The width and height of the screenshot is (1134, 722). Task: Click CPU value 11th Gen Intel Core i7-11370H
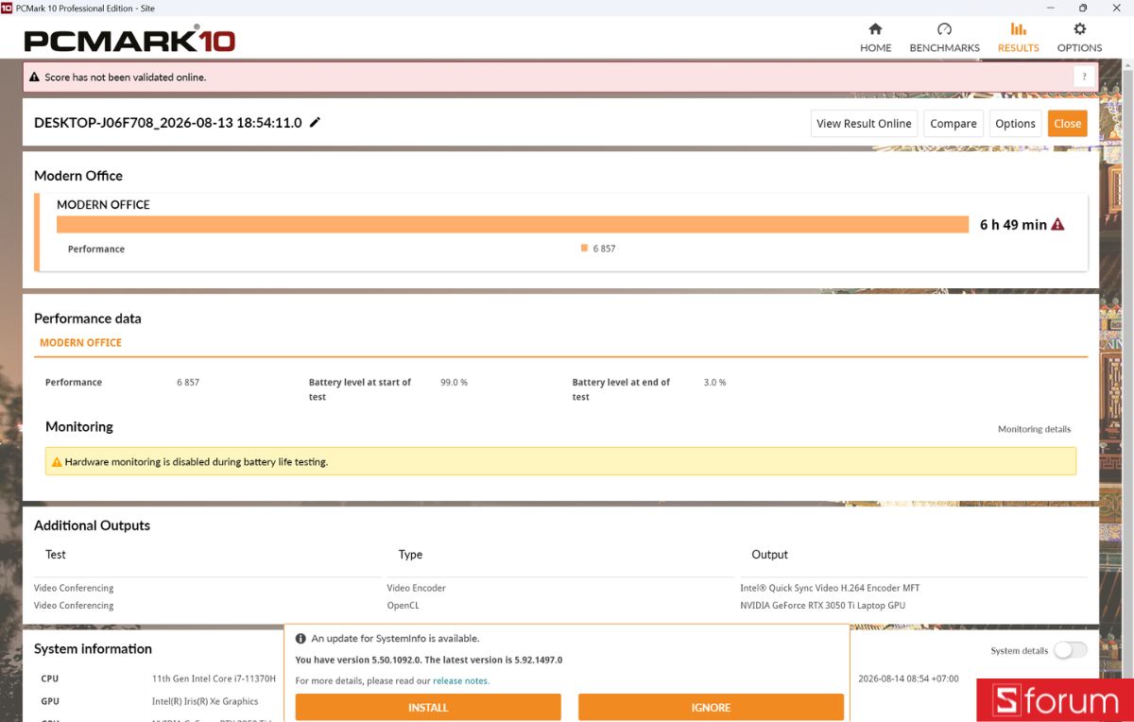pyautogui.click(x=214, y=679)
